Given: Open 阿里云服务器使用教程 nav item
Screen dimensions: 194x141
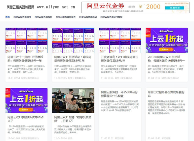Looking at the screenshot, I should pos(111,17).
